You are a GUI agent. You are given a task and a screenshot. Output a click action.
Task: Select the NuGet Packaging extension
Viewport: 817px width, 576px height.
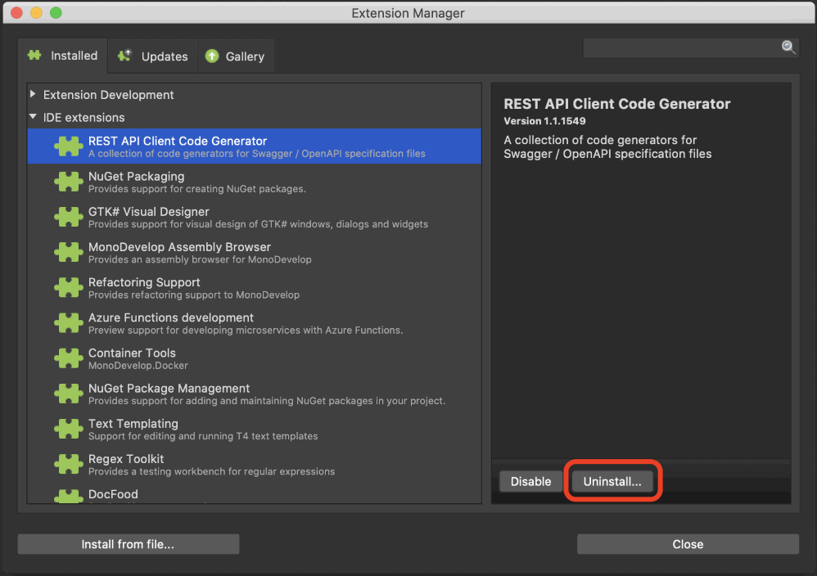point(255,182)
